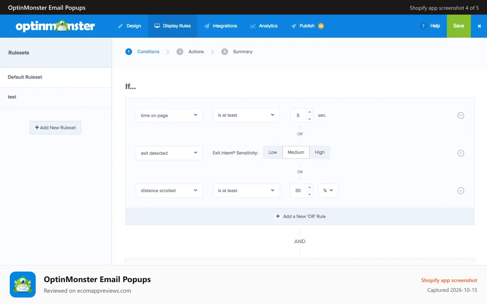The image size is (487, 304).
Task: Remove the exit detected rule
Action: tap(461, 153)
